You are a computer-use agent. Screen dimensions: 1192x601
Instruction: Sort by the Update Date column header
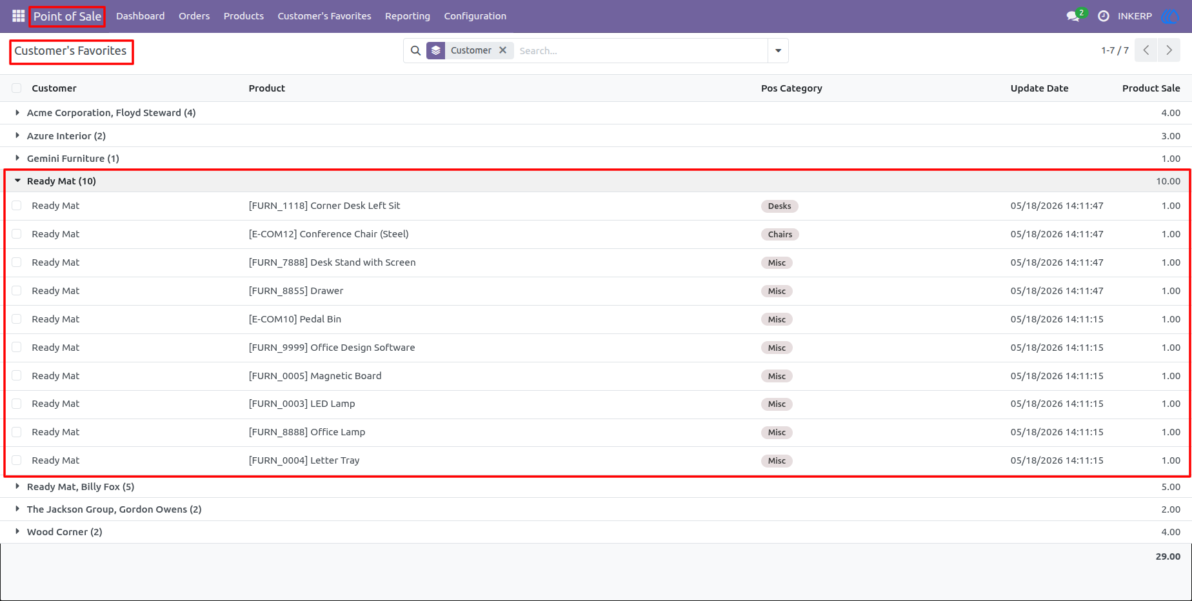[1039, 88]
